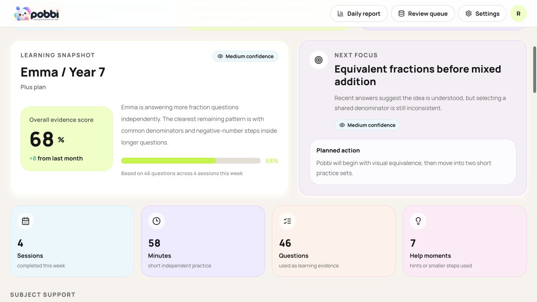Click the green "68%" beside progress bar
This screenshot has width=537, height=302.
click(x=272, y=161)
